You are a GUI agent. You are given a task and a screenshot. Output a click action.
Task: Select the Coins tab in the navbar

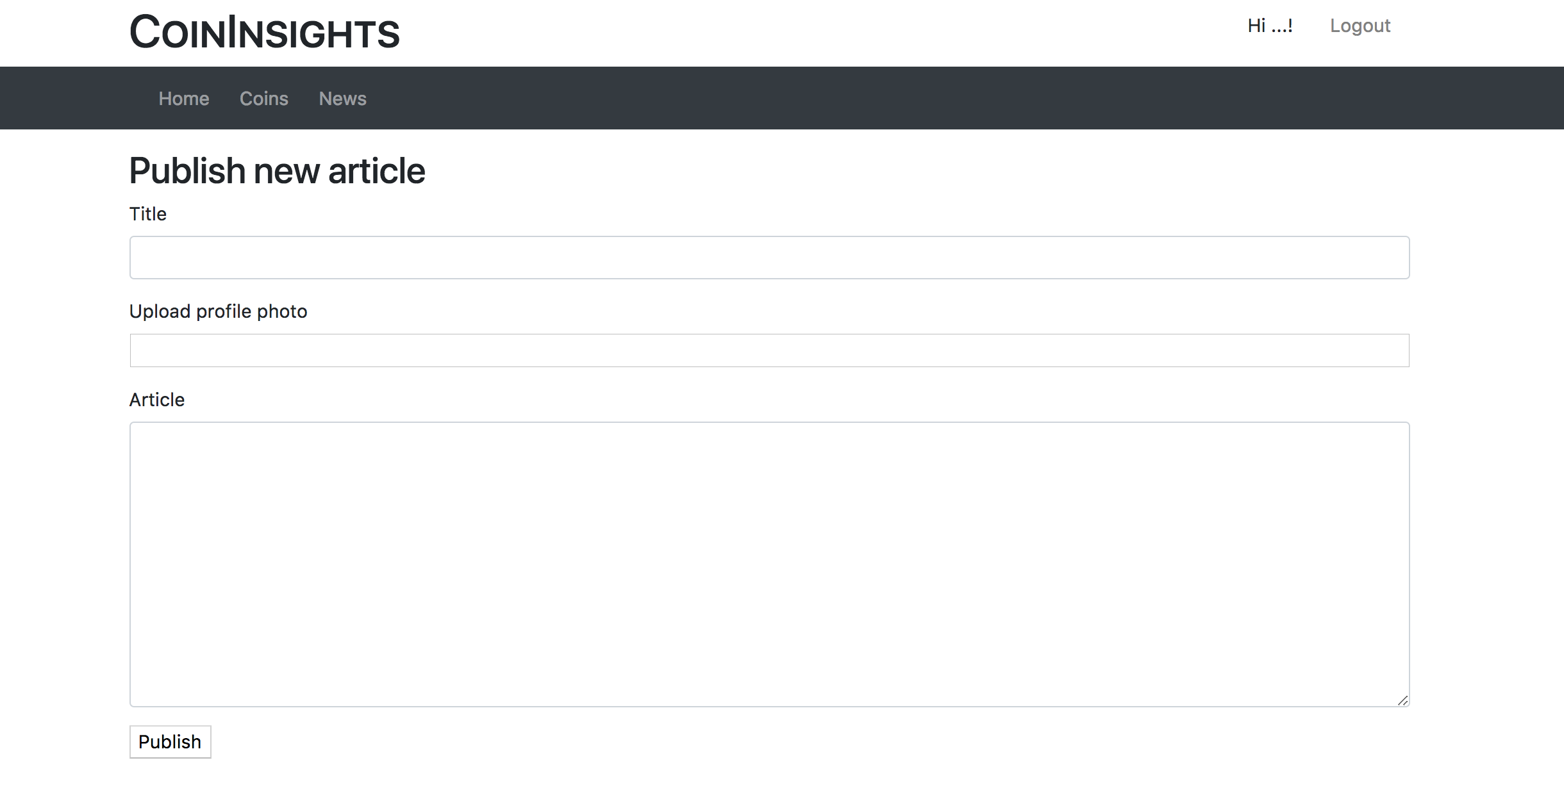pyautogui.click(x=264, y=99)
